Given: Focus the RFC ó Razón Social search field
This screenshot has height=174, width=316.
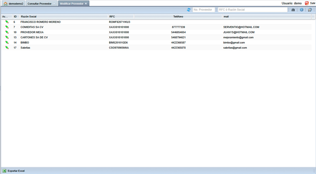Looking at the screenshot, I should 253,10.
